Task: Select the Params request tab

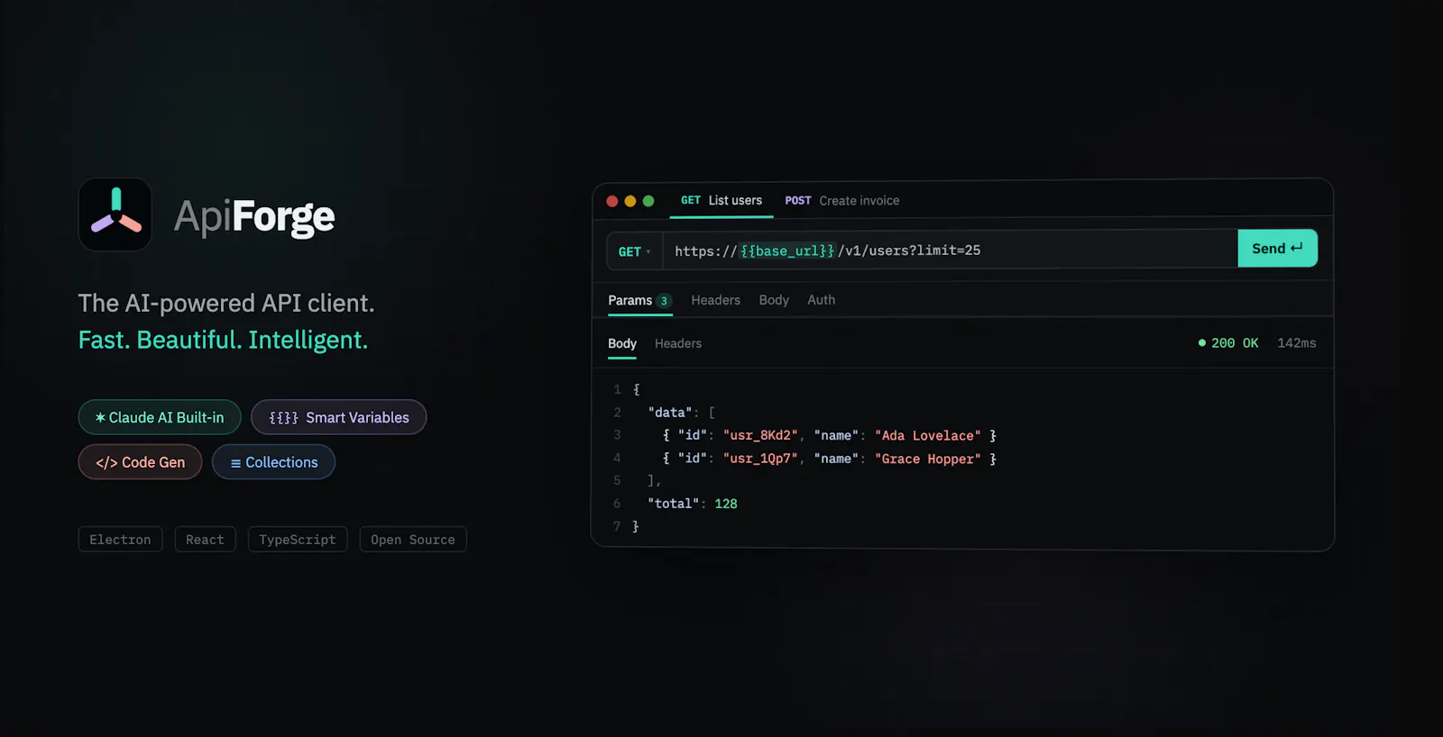Action: click(x=639, y=300)
